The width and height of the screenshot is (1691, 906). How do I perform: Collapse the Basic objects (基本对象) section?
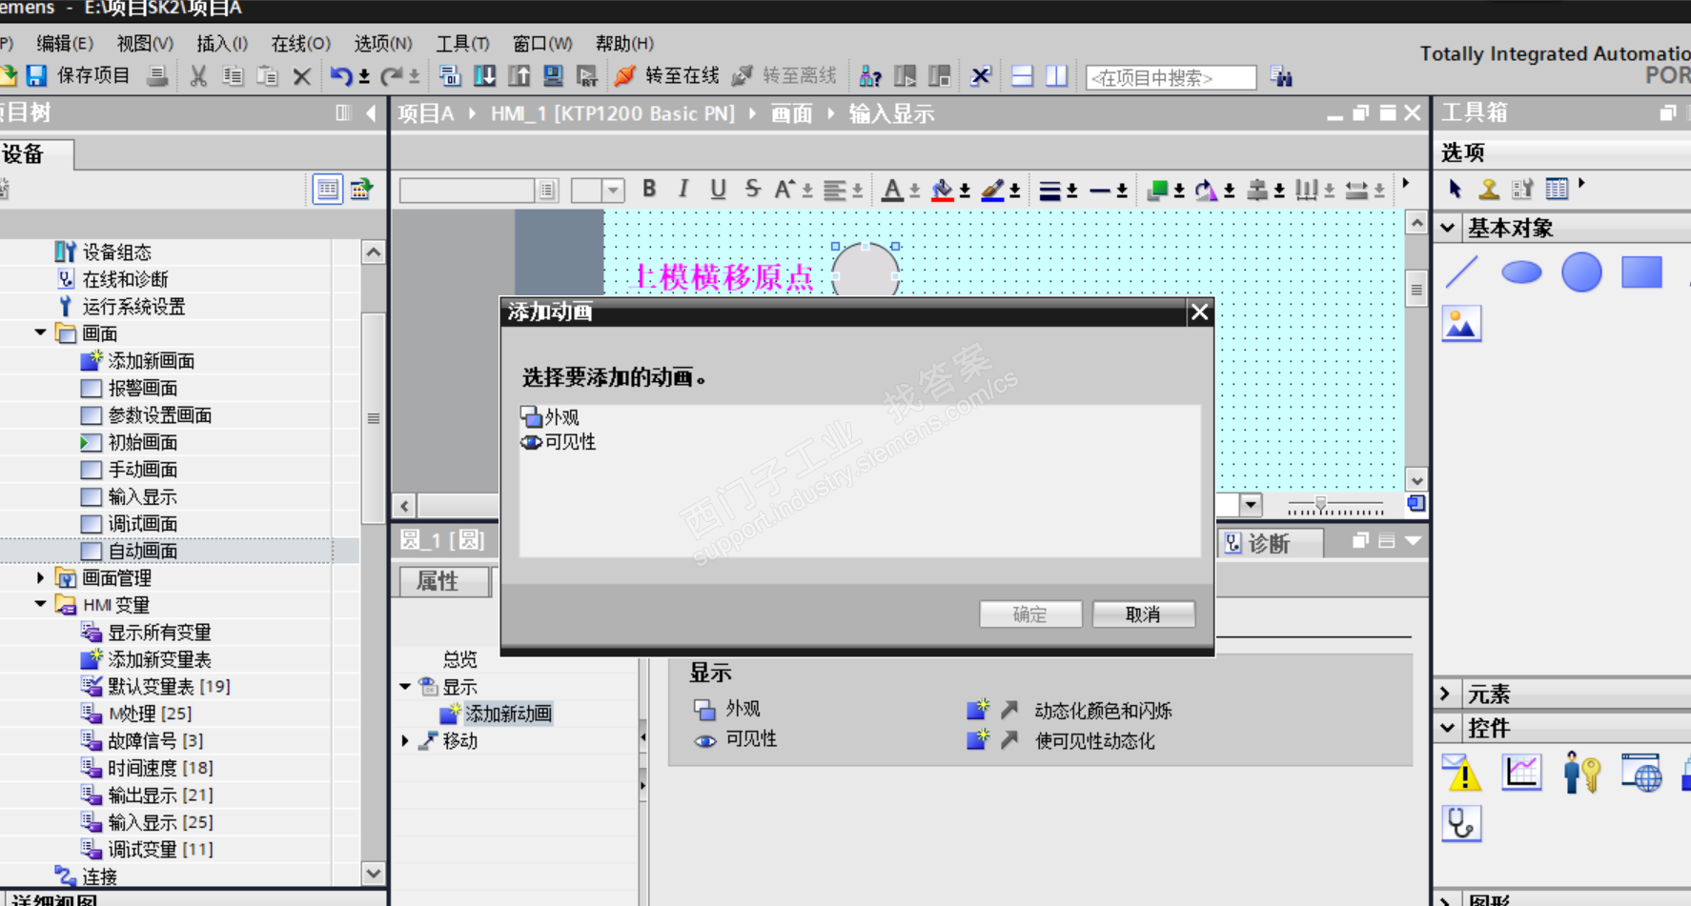tap(1448, 228)
